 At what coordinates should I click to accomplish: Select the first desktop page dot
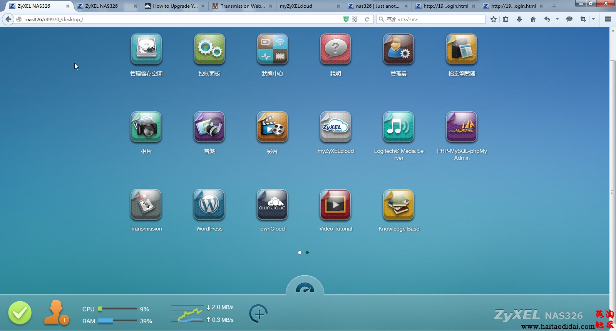pyautogui.click(x=300, y=252)
